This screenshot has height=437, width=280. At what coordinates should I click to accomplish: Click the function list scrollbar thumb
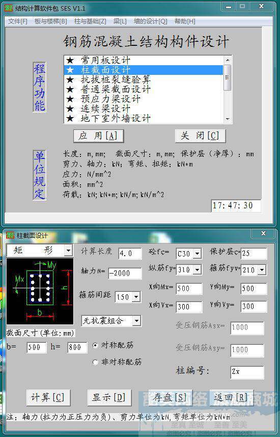point(228,77)
